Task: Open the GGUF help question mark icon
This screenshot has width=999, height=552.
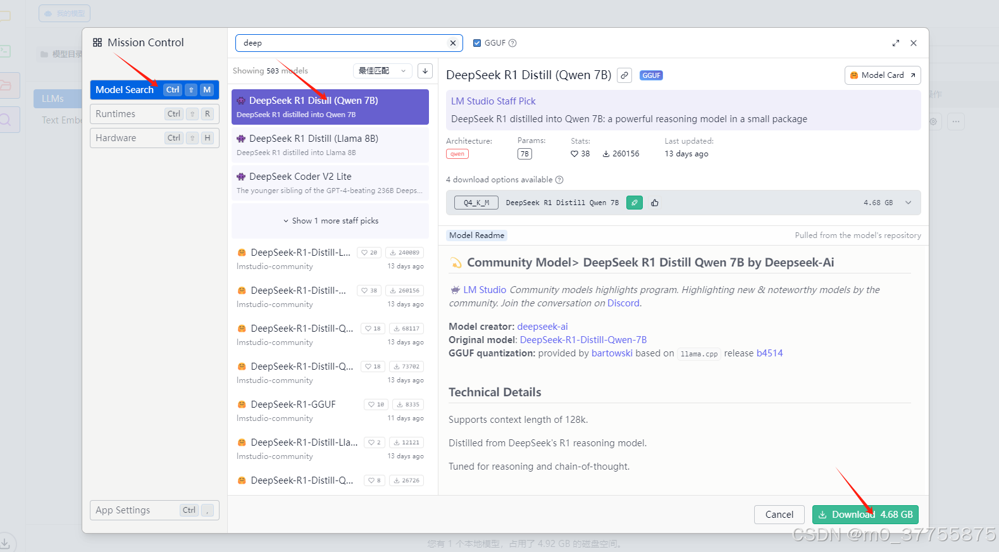Action: (x=512, y=43)
